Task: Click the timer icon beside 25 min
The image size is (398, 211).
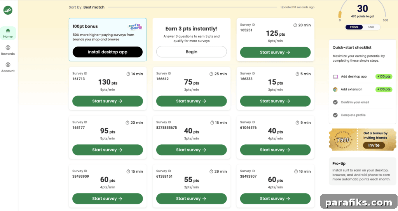Action: click(211, 74)
